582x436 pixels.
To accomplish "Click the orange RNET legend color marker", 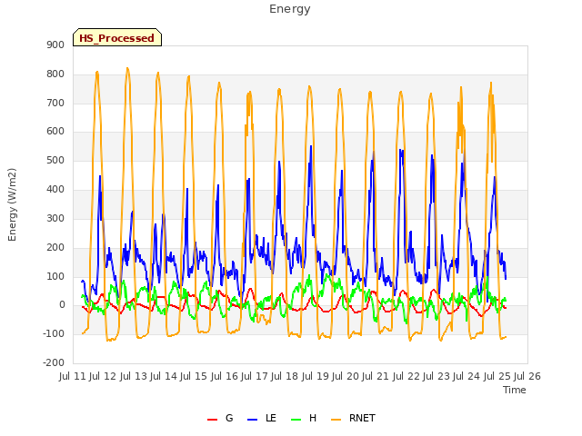I will (x=336, y=420).
